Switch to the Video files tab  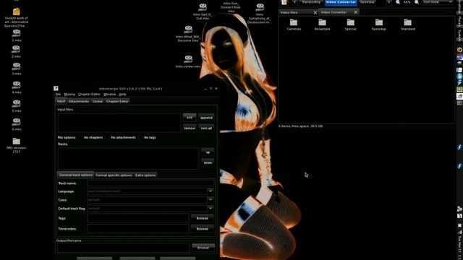[x=296, y=12]
